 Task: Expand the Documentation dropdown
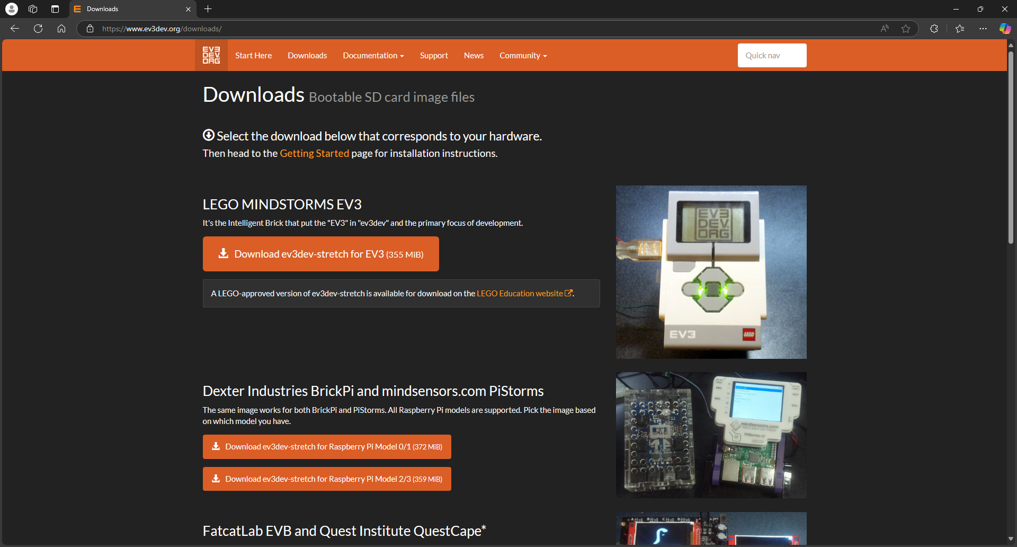tap(373, 56)
